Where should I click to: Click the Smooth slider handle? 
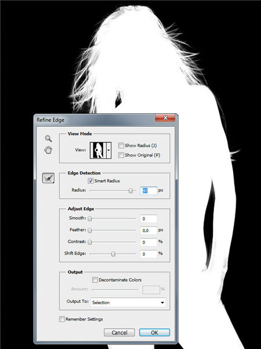(x=90, y=219)
